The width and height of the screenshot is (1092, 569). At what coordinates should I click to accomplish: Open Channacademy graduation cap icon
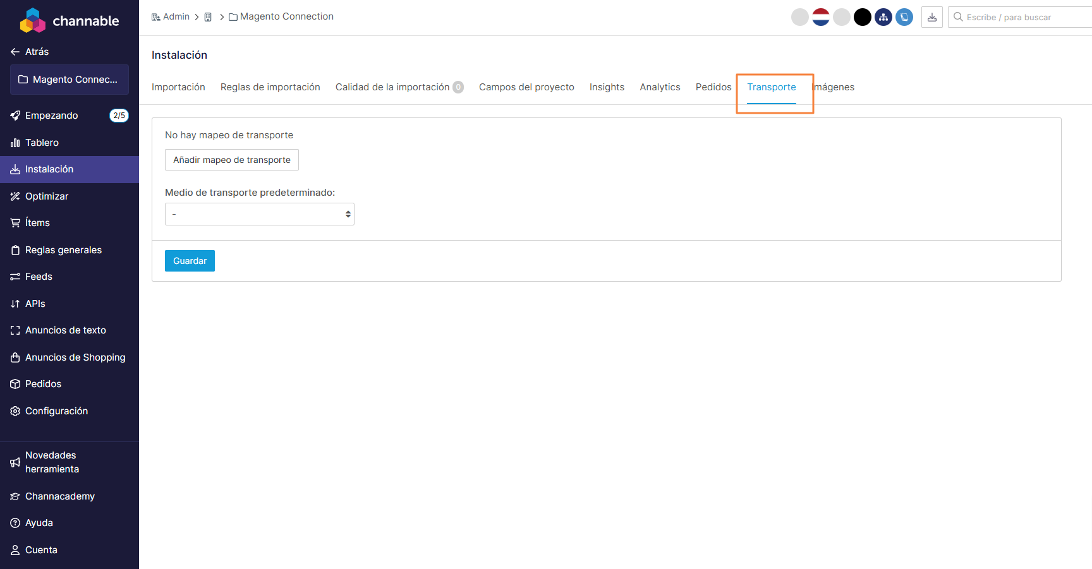[15, 496]
